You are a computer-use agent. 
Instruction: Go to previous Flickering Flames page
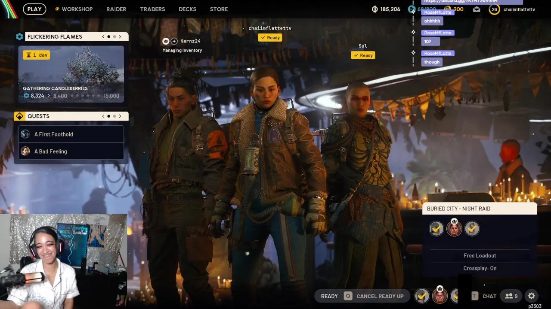point(103,36)
